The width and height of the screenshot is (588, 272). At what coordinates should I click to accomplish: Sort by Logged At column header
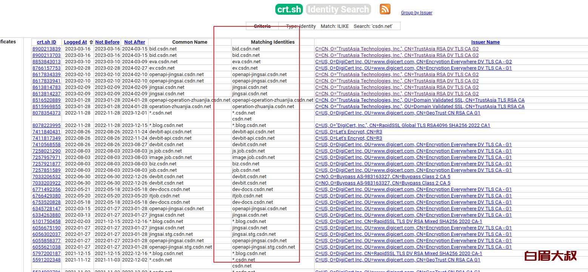[75, 42]
